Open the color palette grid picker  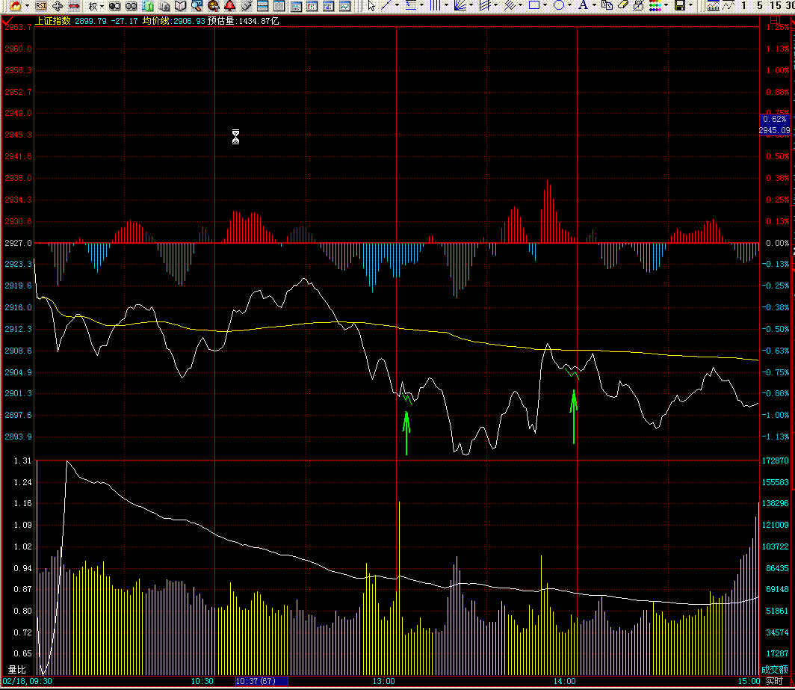coord(655,6)
